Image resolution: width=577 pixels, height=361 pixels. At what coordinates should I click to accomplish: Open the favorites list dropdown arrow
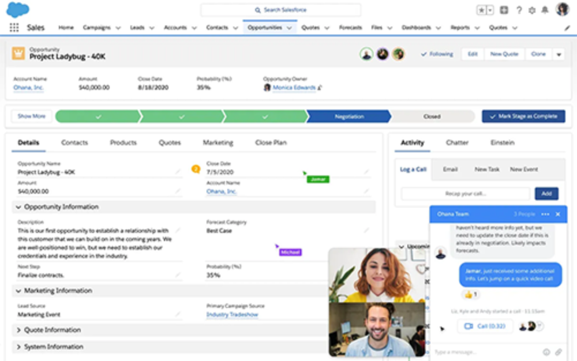(490, 10)
